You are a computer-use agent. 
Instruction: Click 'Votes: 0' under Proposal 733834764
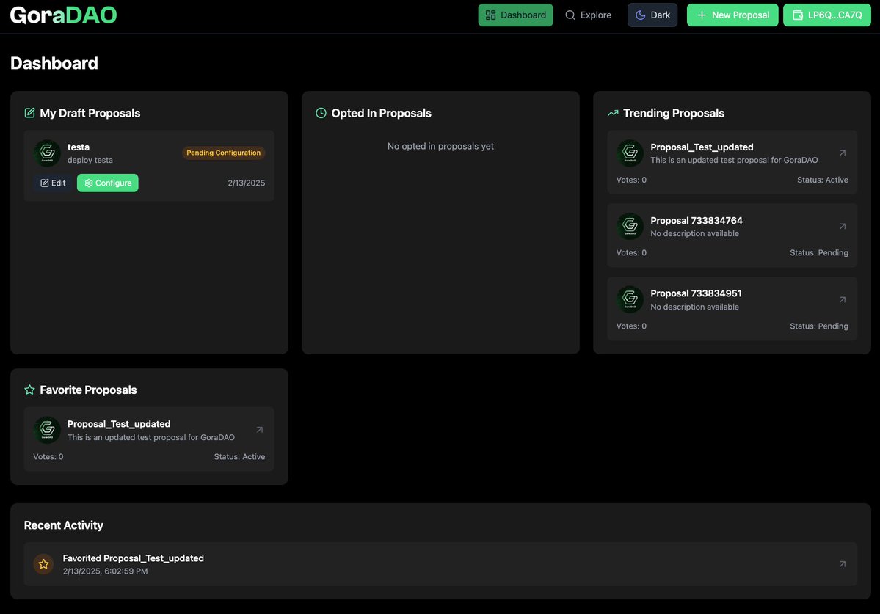(x=631, y=253)
